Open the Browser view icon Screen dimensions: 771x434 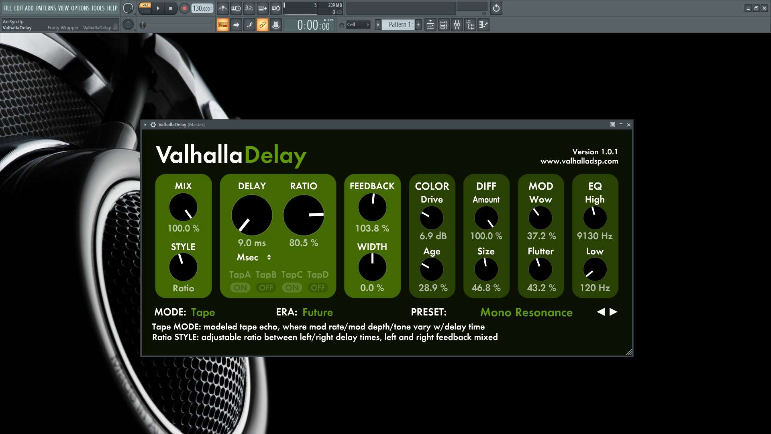coord(470,25)
